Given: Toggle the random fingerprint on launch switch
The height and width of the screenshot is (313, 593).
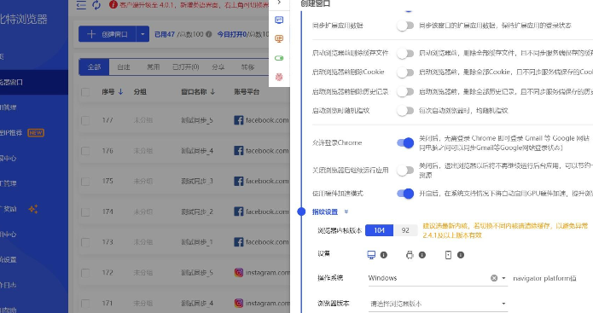Looking at the screenshot, I should (x=405, y=110).
